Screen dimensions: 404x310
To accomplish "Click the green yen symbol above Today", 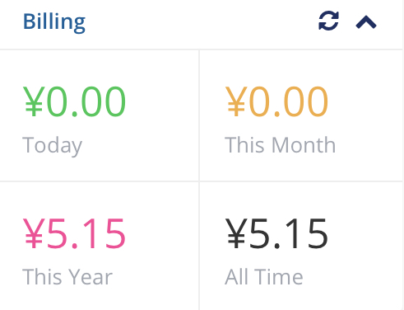I will (x=33, y=101).
